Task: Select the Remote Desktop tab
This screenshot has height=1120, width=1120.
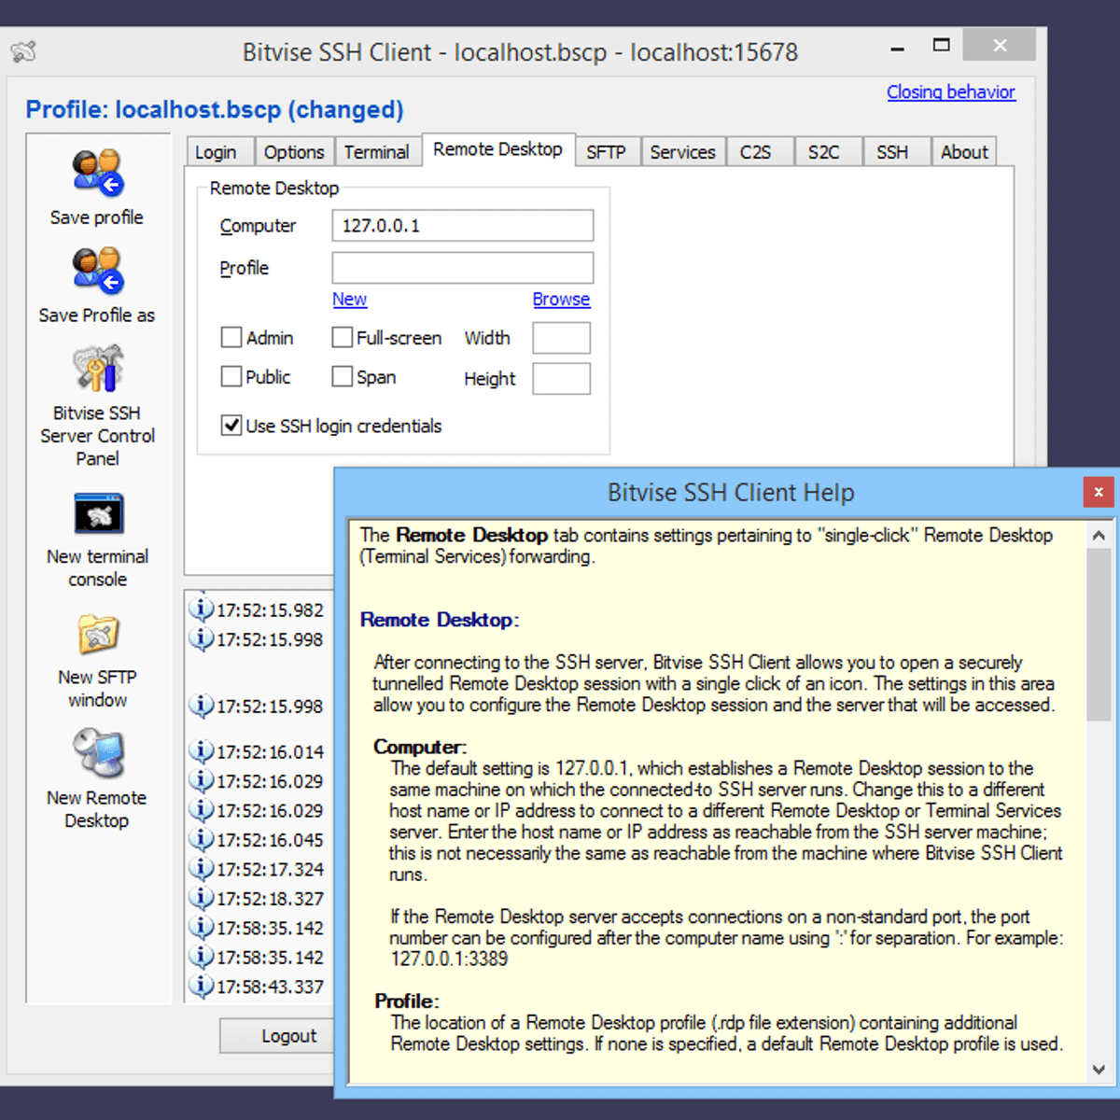Action: pyautogui.click(x=497, y=149)
